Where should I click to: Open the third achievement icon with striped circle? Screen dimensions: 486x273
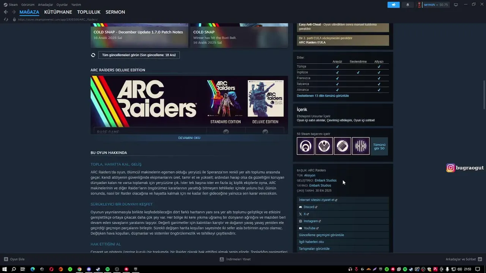pyautogui.click(x=342, y=146)
